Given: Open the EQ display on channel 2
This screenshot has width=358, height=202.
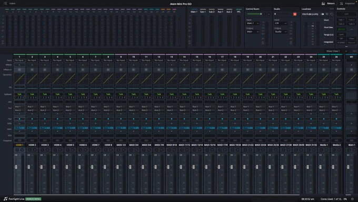Looking at the screenshot, I should 32,88.
